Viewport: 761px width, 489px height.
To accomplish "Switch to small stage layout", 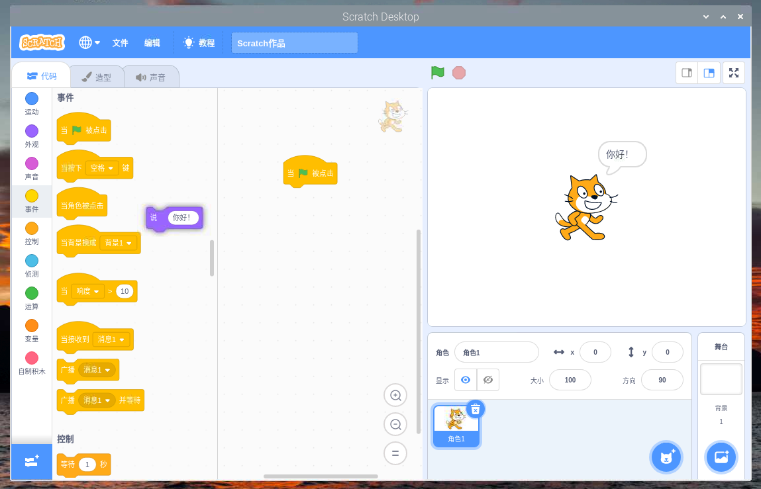I will [x=687, y=73].
